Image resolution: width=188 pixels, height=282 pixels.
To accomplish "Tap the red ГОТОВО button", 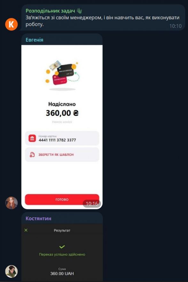I will [62, 199].
